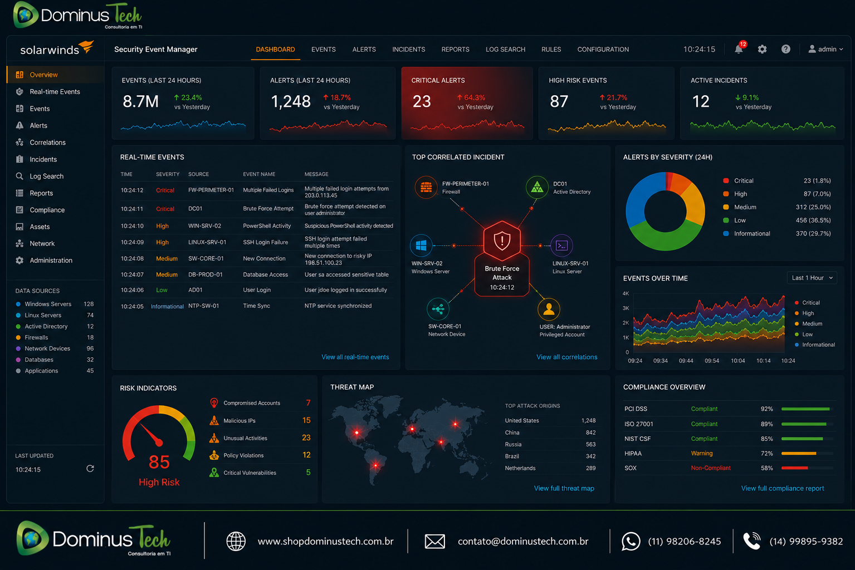Click the Network sidebar icon
Image resolution: width=855 pixels, height=570 pixels.
click(19, 243)
